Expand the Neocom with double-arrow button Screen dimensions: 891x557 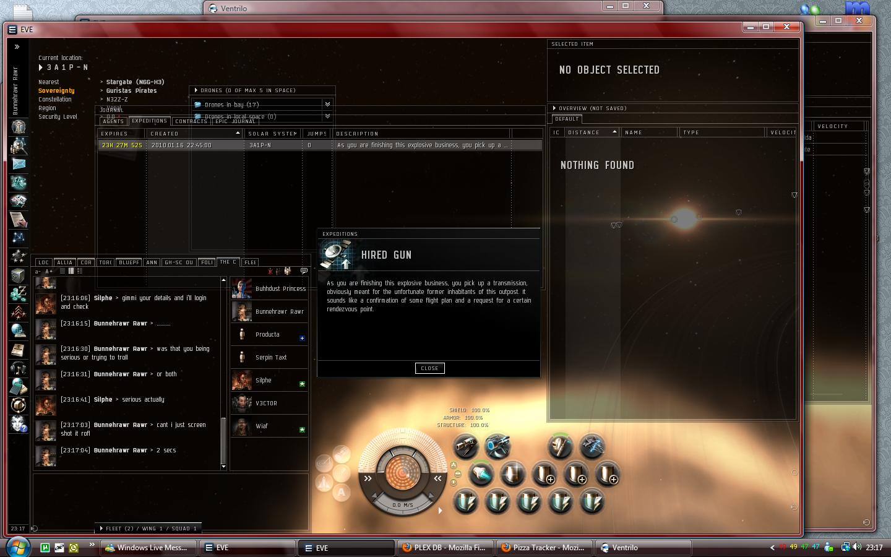[17, 47]
